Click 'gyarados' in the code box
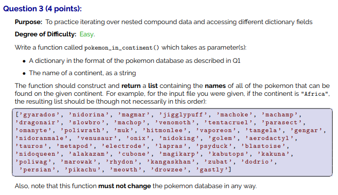 pyautogui.click(x=39, y=114)
